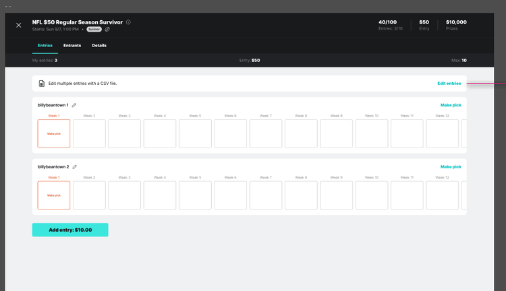Click the CSV file icon

pos(42,84)
